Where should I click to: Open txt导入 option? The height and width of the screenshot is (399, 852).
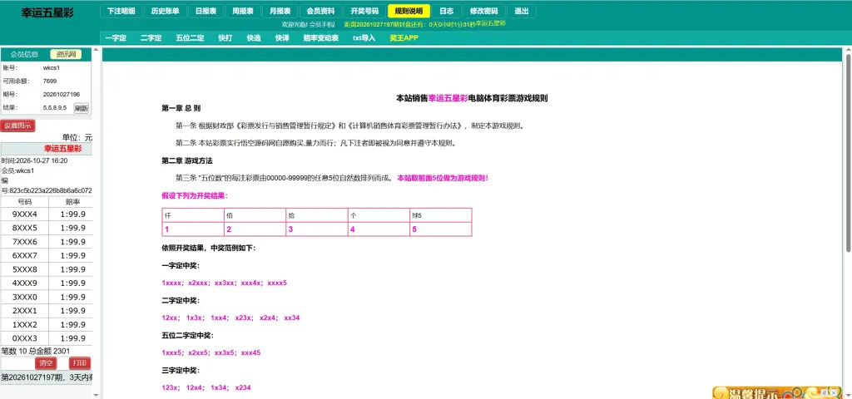[364, 38]
